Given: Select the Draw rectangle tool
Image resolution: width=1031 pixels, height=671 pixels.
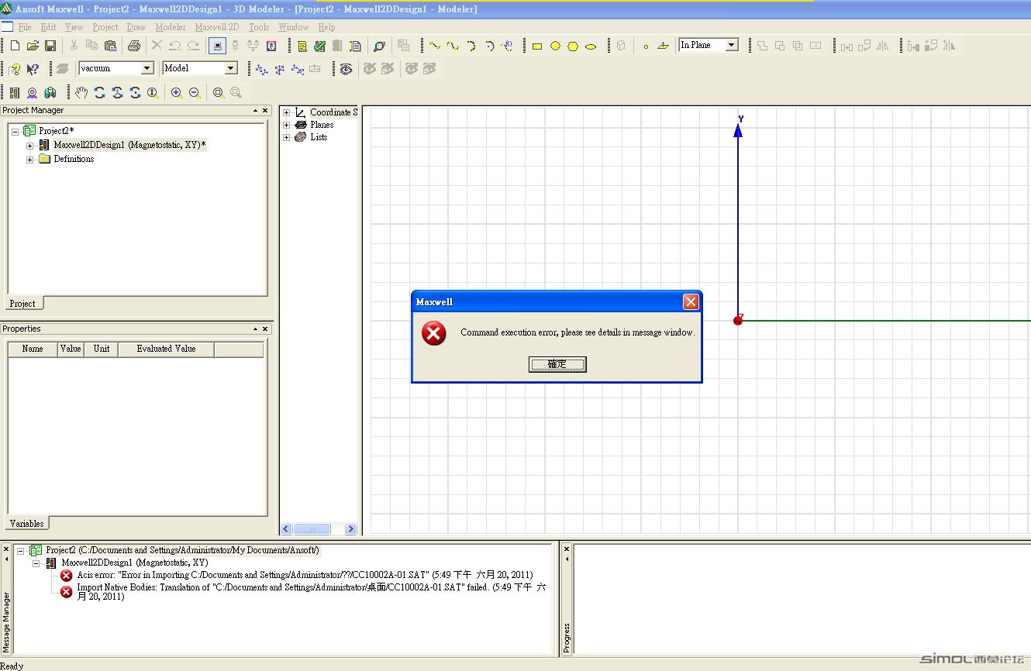Looking at the screenshot, I should pos(537,46).
